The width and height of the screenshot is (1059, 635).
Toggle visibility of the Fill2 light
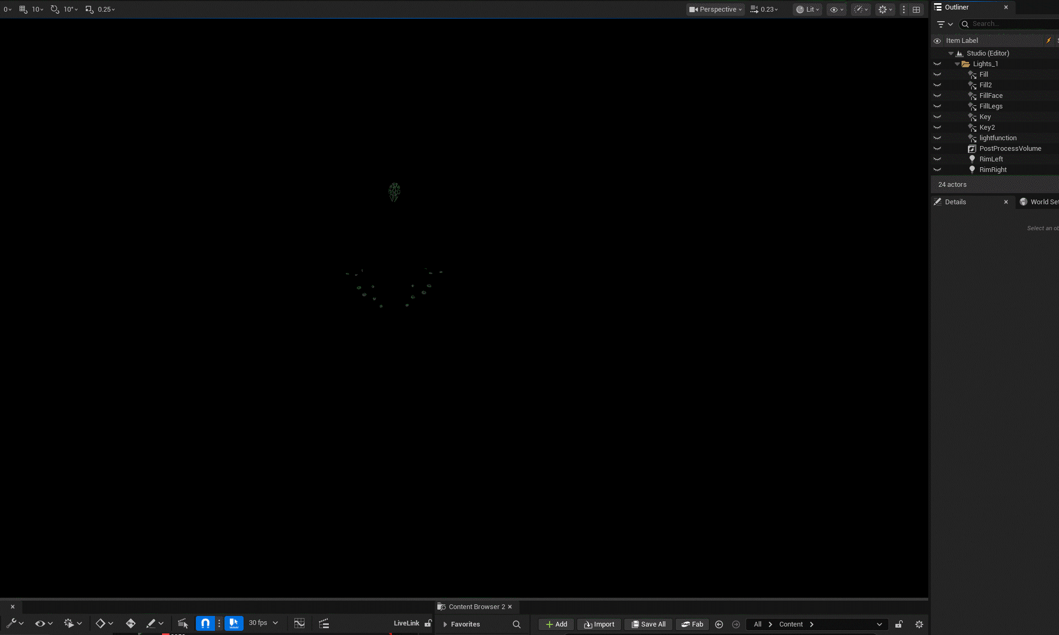937,85
